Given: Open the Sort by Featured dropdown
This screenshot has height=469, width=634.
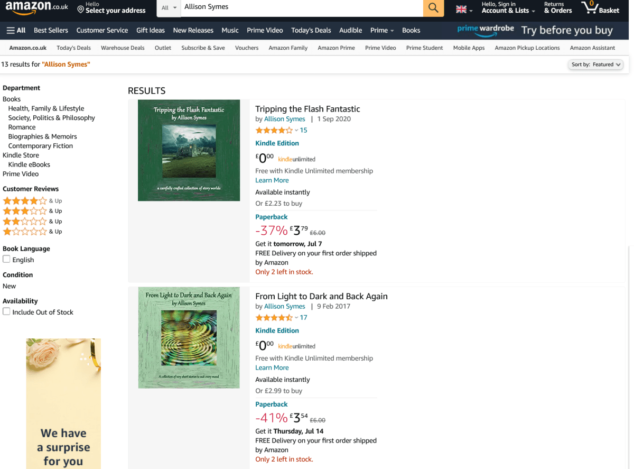Looking at the screenshot, I should click(x=596, y=65).
